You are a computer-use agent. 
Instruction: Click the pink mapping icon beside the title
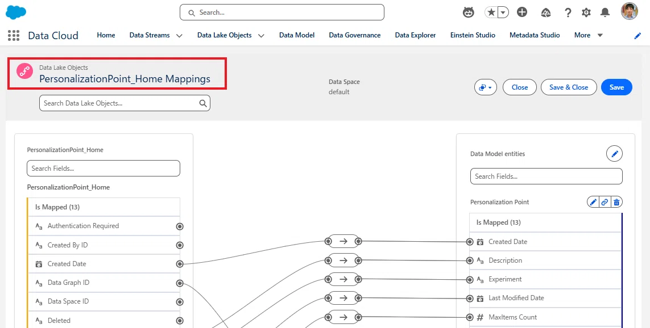point(24,71)
